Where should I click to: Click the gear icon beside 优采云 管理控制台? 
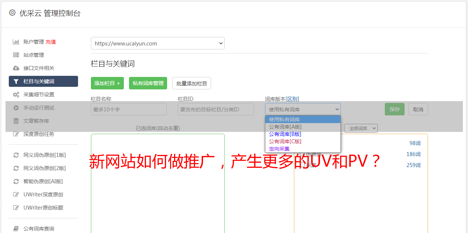pyautogui.click(x=12, y=13)
